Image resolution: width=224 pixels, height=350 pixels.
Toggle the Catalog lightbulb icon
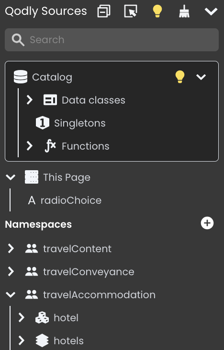click(x=180, y=77)
